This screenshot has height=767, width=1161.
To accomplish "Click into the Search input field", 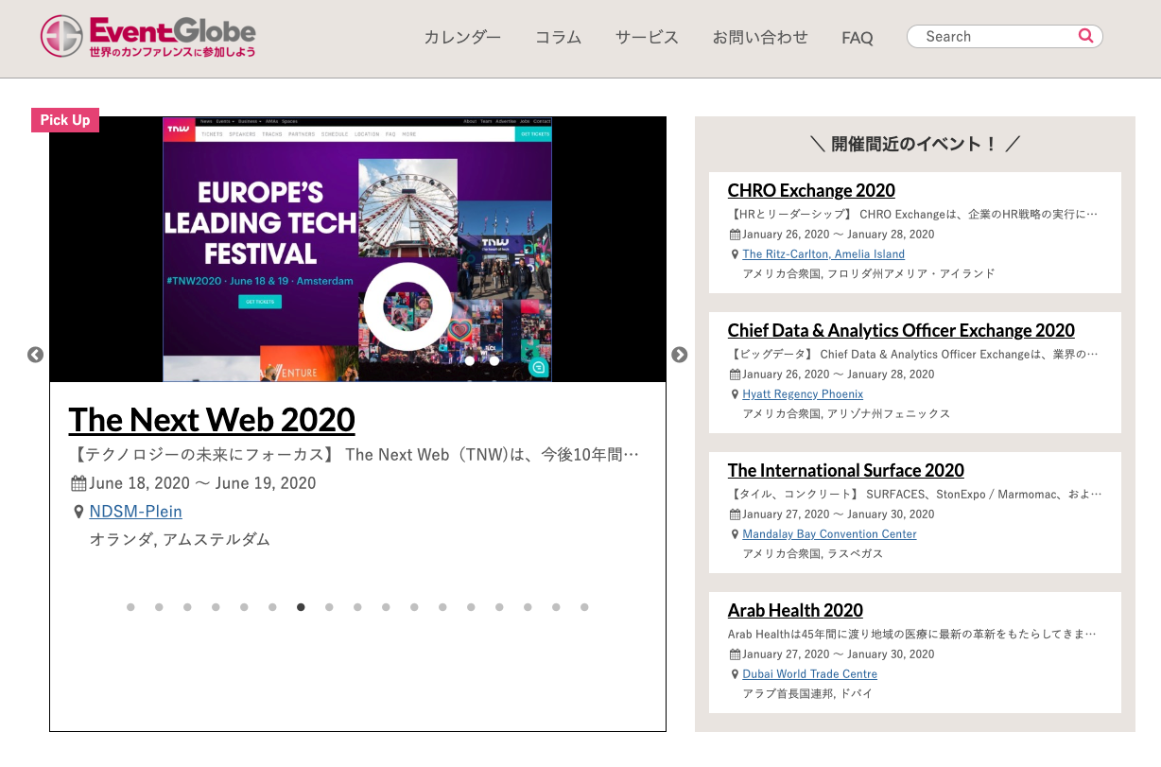I will tap(993, 36).
